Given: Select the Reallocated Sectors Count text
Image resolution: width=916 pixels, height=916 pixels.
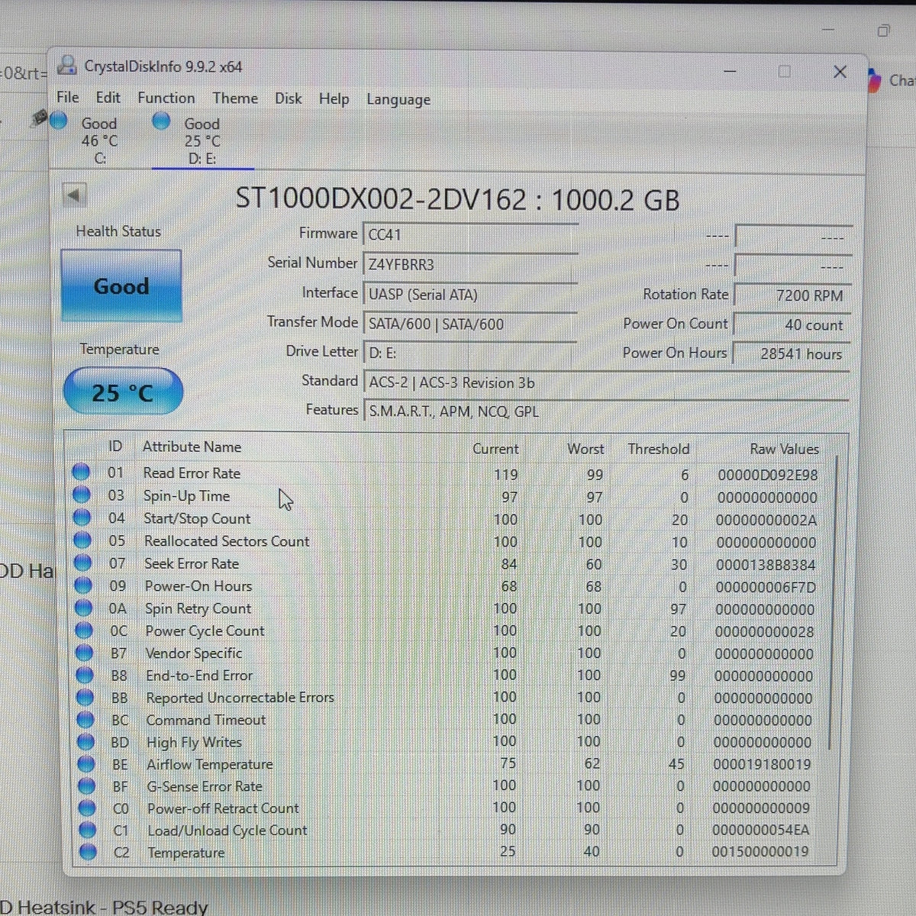Looking at the screenshot, I should click(227, 541).
